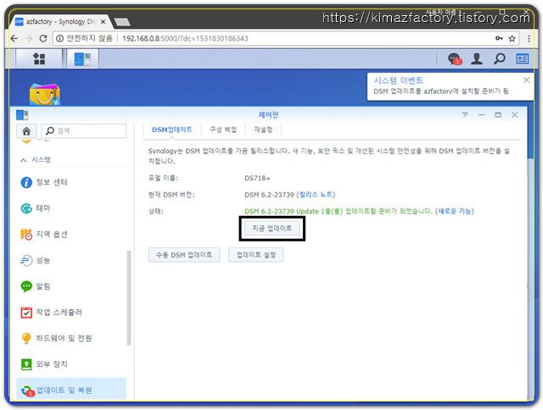Click the Control Panel 검색 field
543x410 pixels.
(84, 131)
